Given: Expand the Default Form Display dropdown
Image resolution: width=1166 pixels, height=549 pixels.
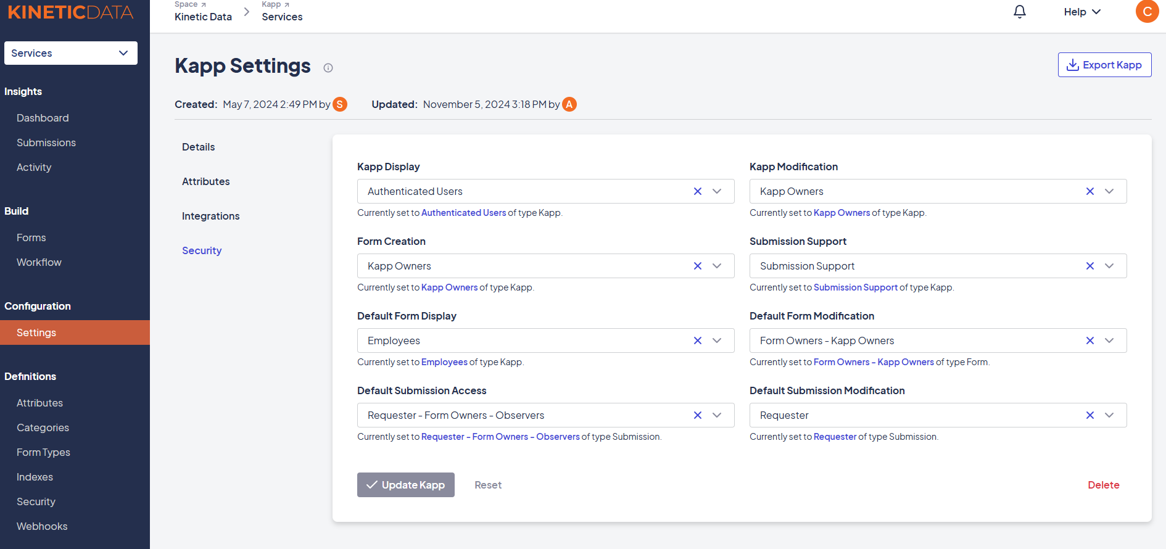Looking at the screenshot, I should point(717,341).
